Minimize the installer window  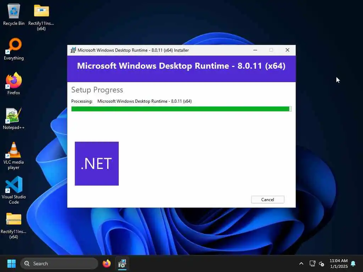(255, 50)
